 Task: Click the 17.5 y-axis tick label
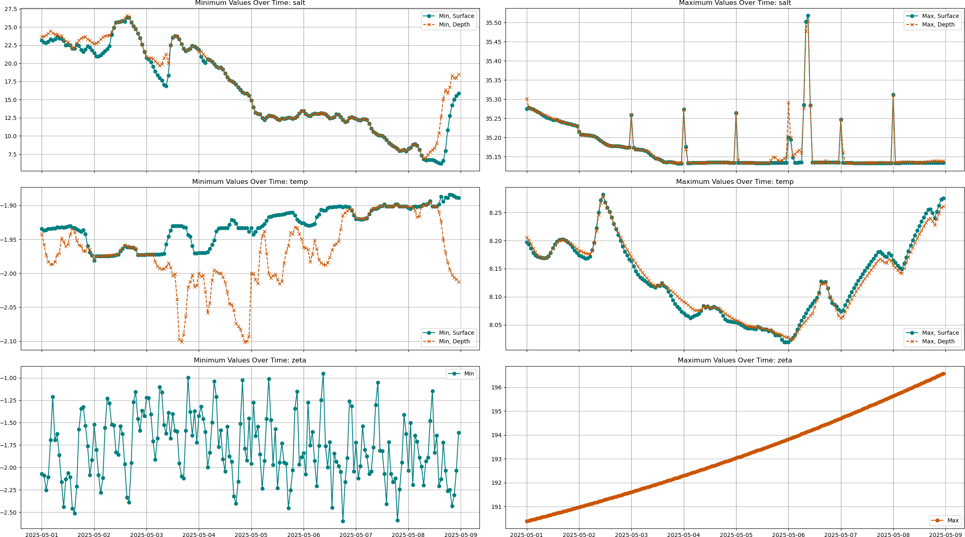pos(11,82)
